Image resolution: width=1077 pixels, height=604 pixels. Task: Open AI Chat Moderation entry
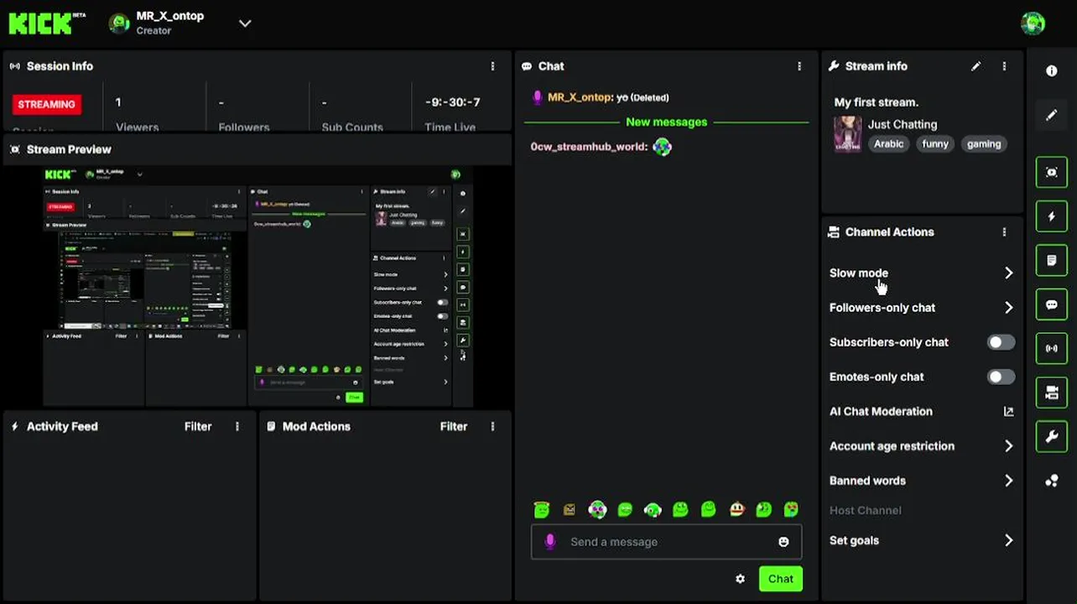(921, 412)
